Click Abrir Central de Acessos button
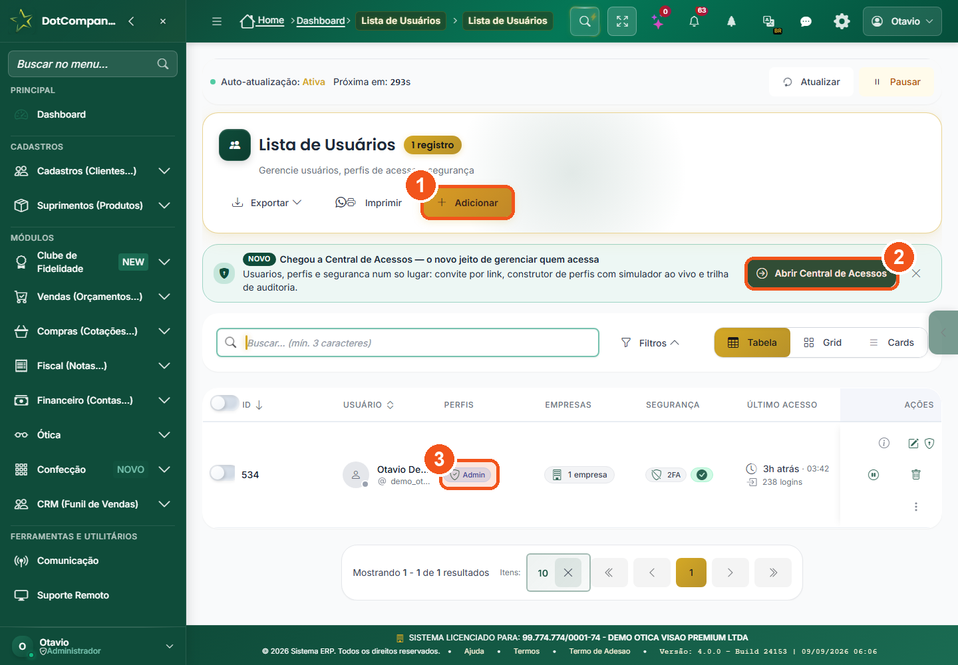The height and width of the screenshot is (665, 958). coord(822,273)
